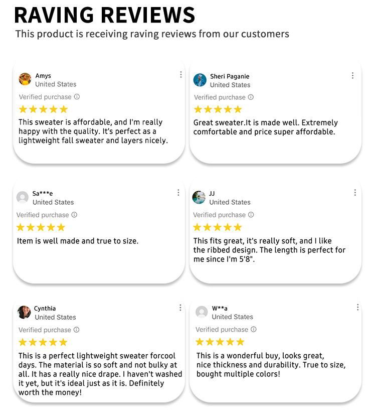This screenshot has width=376, height=418.
Task: Click Sheri Paganie's profile picture
Action: click(200, 80)
